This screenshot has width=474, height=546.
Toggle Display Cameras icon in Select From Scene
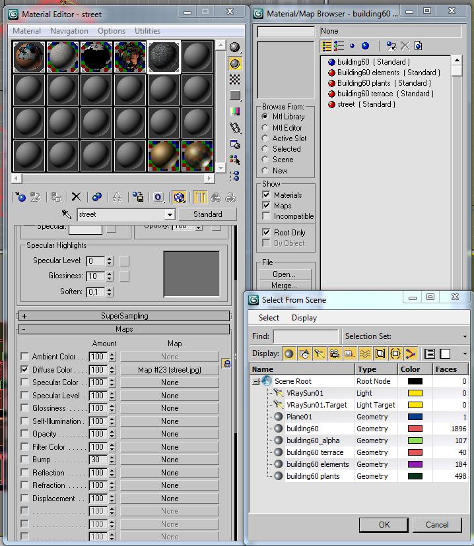pos(335,354)
